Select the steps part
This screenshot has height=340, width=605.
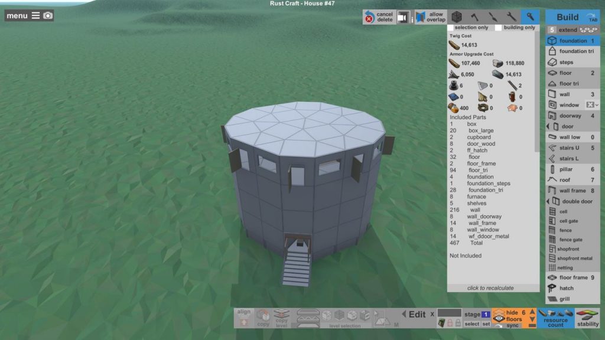[573, 62]
